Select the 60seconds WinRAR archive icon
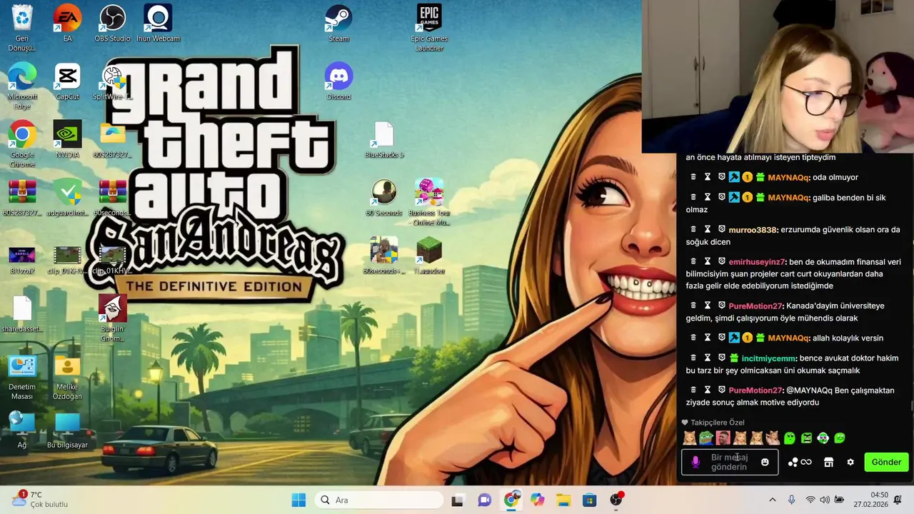 [x=112, y=198]
